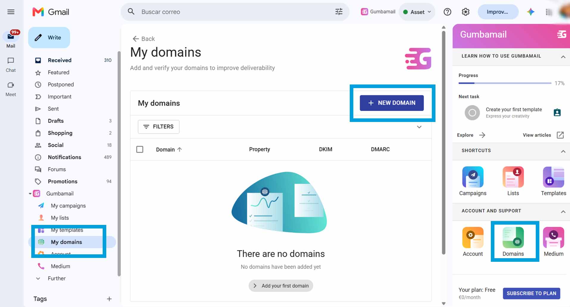The width and height of the screenshot is (570, 307).
Task: Collapse the Gumbamail folder tree
Action: [30, 194]
